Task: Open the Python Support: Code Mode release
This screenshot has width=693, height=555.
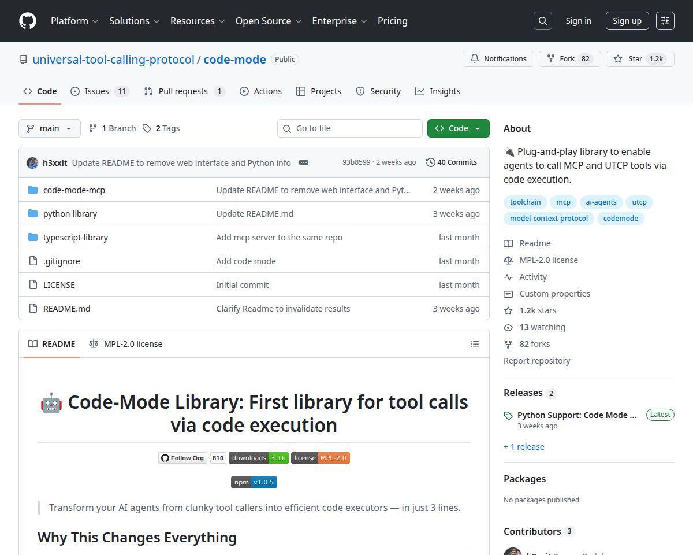Action: (577, 415)
